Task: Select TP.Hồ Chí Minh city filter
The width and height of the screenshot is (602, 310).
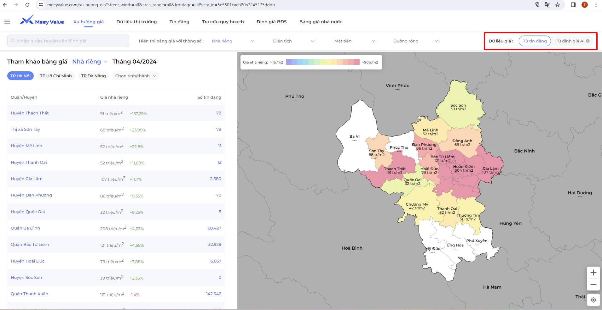Action: click(x=56, y=76)
